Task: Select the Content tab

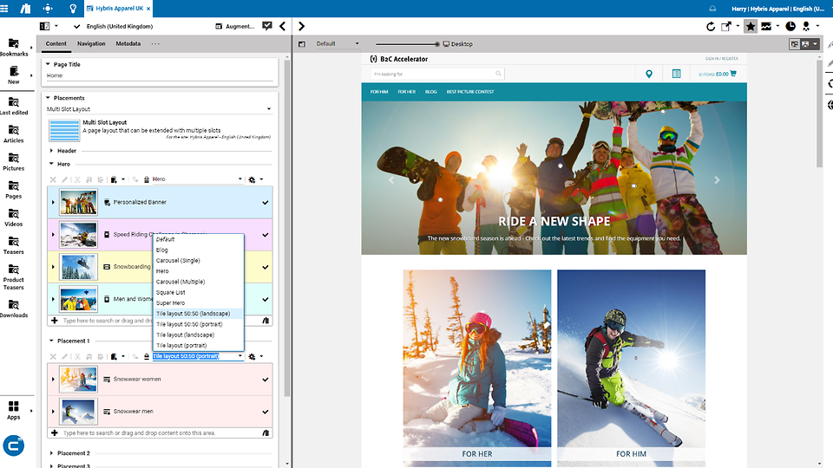Action: pyautogui.click(x=56, y=43)
